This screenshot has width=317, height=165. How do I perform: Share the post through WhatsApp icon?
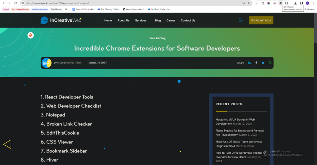(x=270, y=63)
